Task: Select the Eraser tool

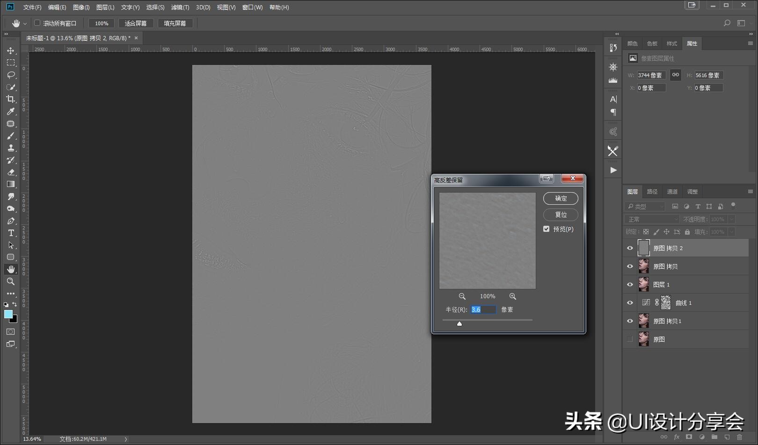Action: [11, 172]
